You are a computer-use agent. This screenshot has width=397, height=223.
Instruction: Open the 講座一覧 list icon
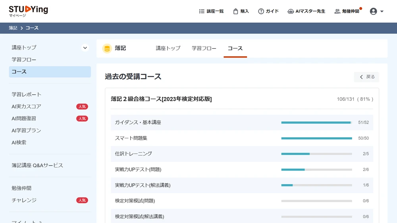[x=202, y=11]
